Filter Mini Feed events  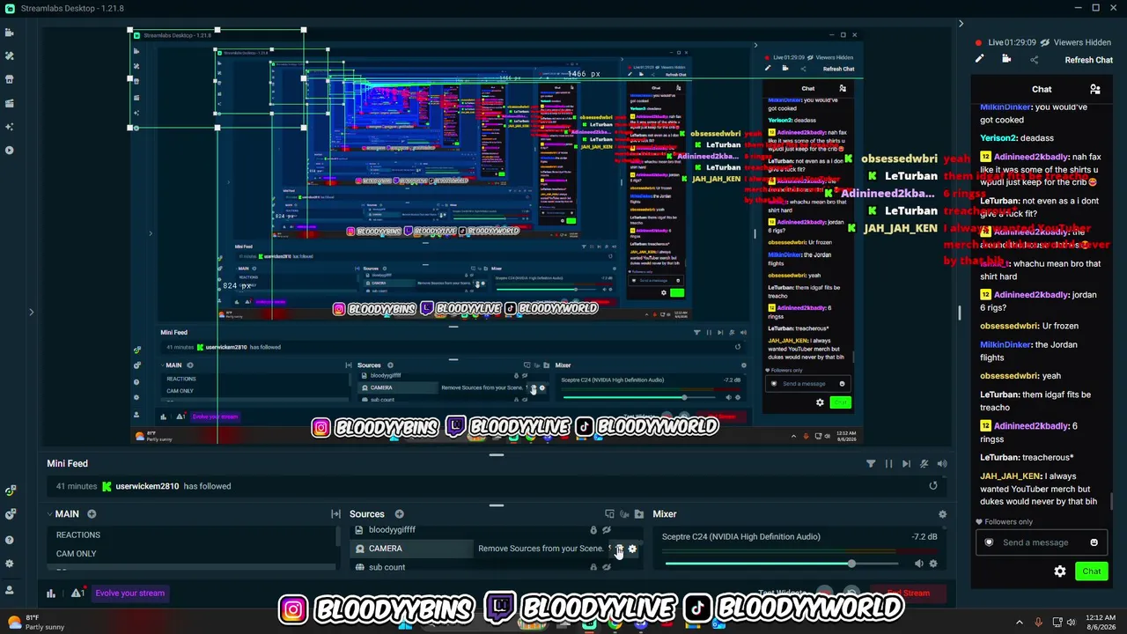(871, 464)
